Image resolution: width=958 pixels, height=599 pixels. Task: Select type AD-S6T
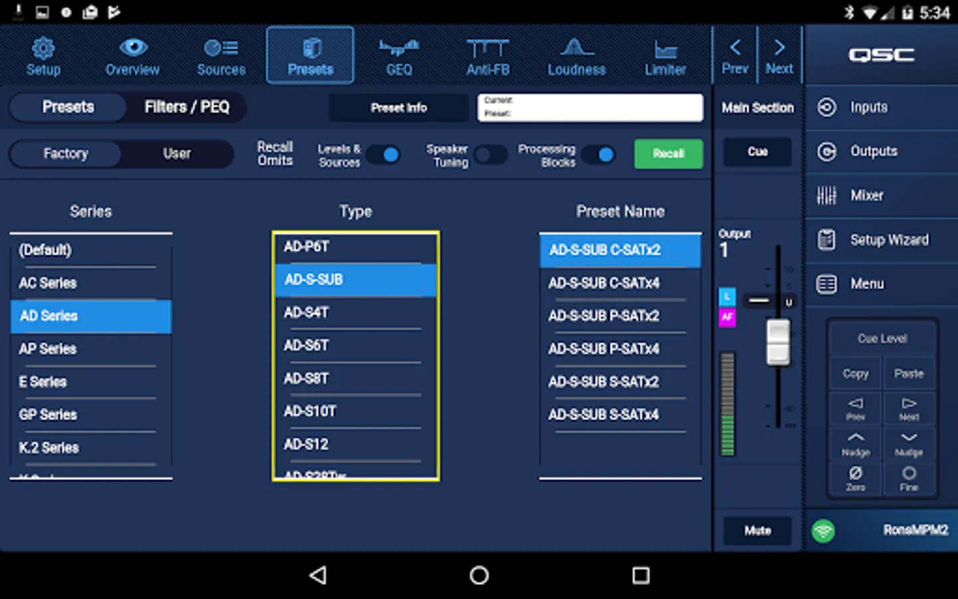tap(355, 345)
